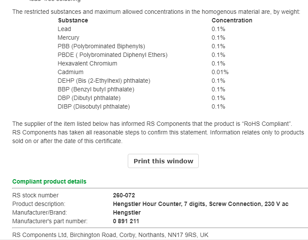Screen dimensions: 308x240
Task: Click the 0.01% cadmium concentration value
Action: [220, 72]
